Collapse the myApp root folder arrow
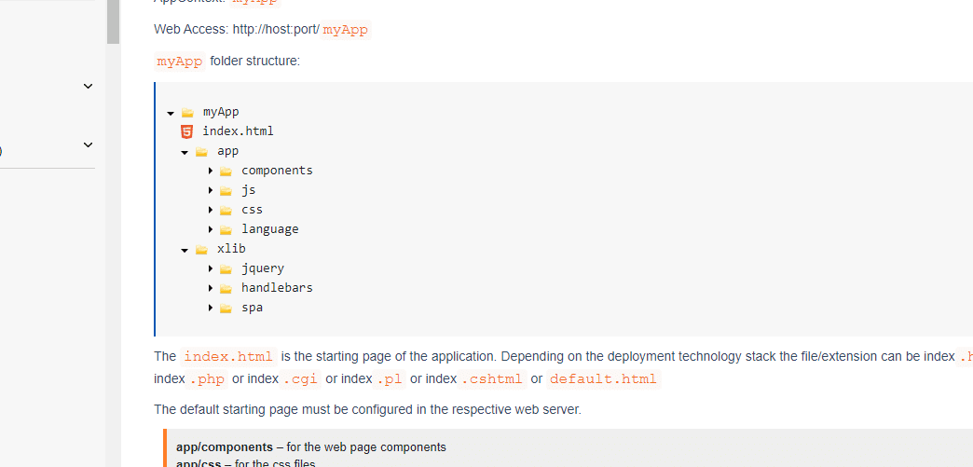This screenshot has width=973, height=467. pyautogui.click(x=171, y=113)
